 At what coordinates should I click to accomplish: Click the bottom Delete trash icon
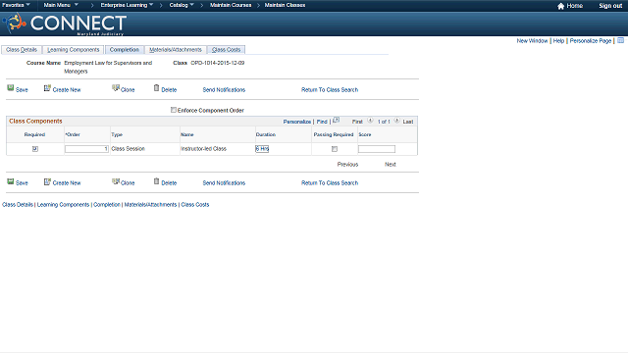157,181
